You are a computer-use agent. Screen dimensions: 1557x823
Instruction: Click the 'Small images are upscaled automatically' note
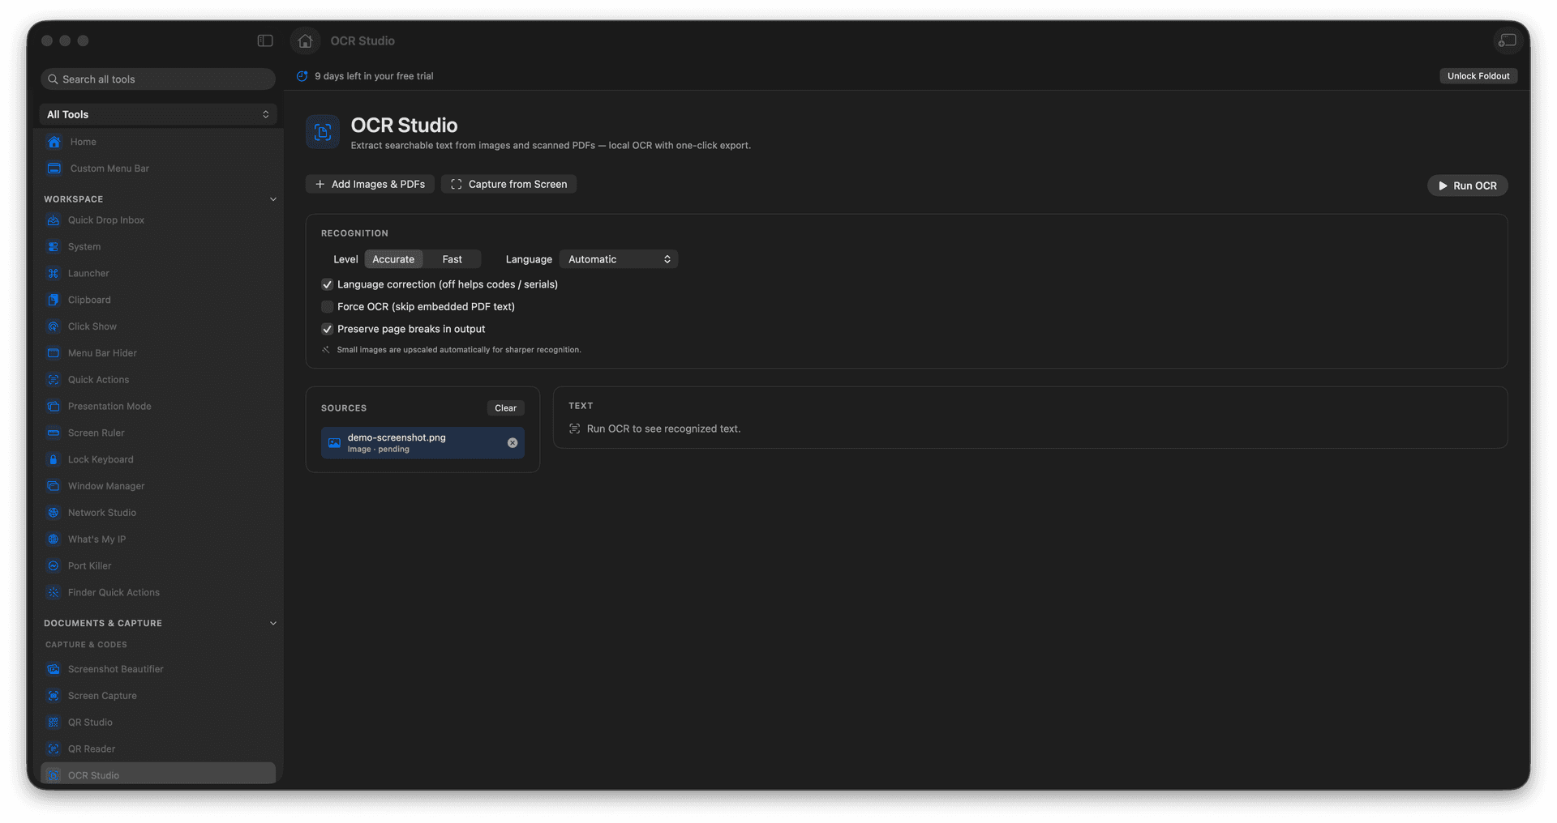click(x=459, y=350)
